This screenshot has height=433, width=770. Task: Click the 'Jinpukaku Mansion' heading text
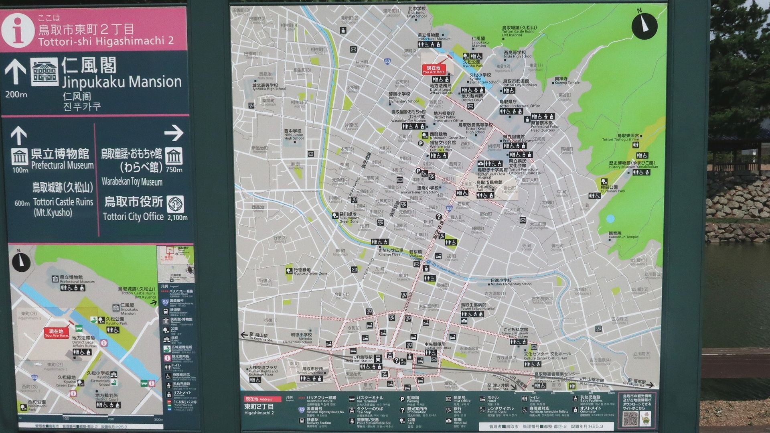(122, 82)
